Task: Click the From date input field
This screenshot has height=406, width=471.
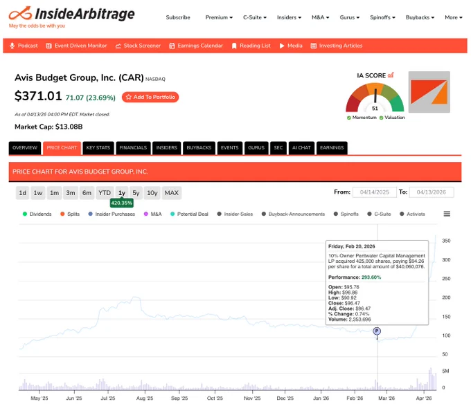Action: tap(375, 192)
